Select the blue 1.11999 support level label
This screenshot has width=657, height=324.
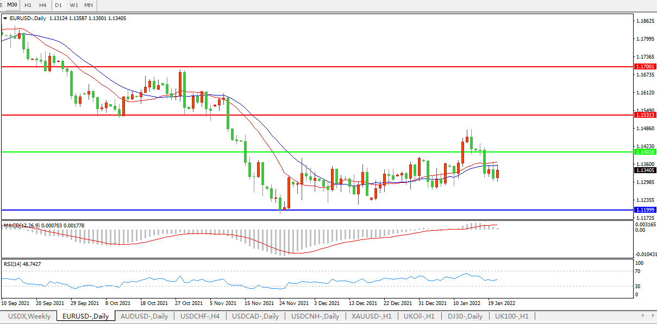pos(645,210)
